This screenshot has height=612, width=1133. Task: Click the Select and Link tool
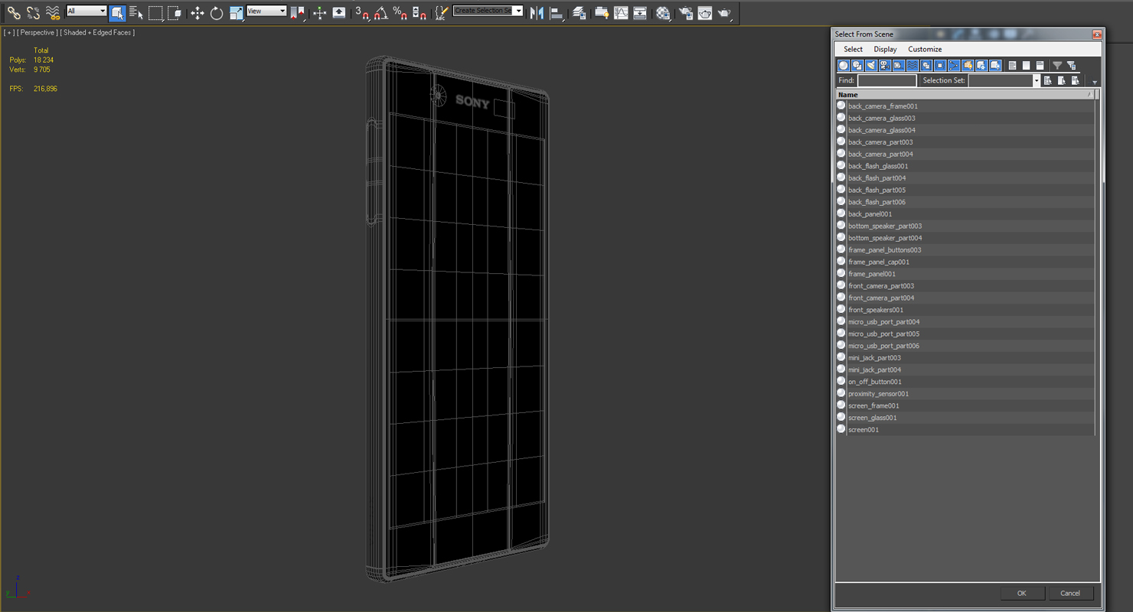point(14,12)
